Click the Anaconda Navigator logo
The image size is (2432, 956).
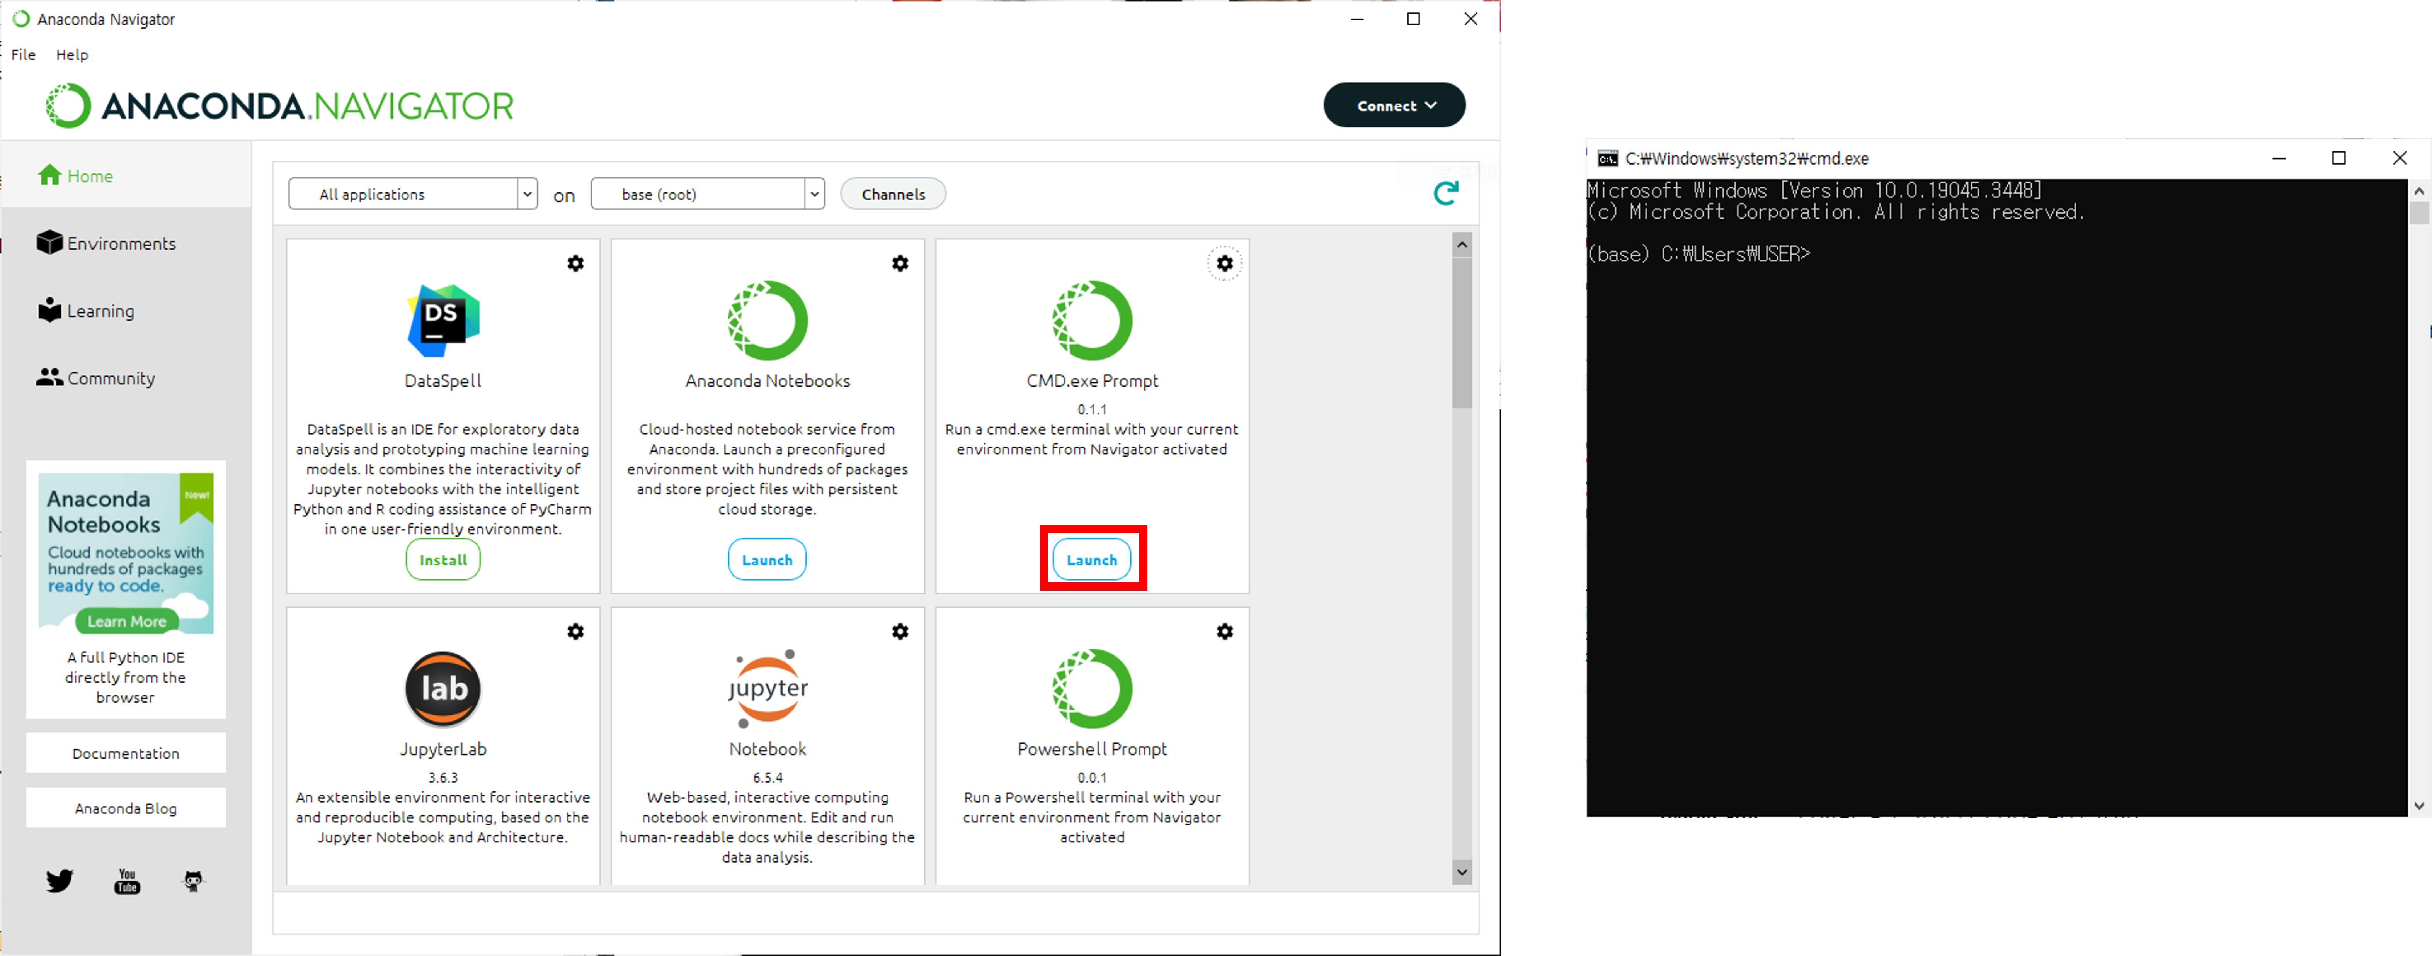(x=279, y=106)
